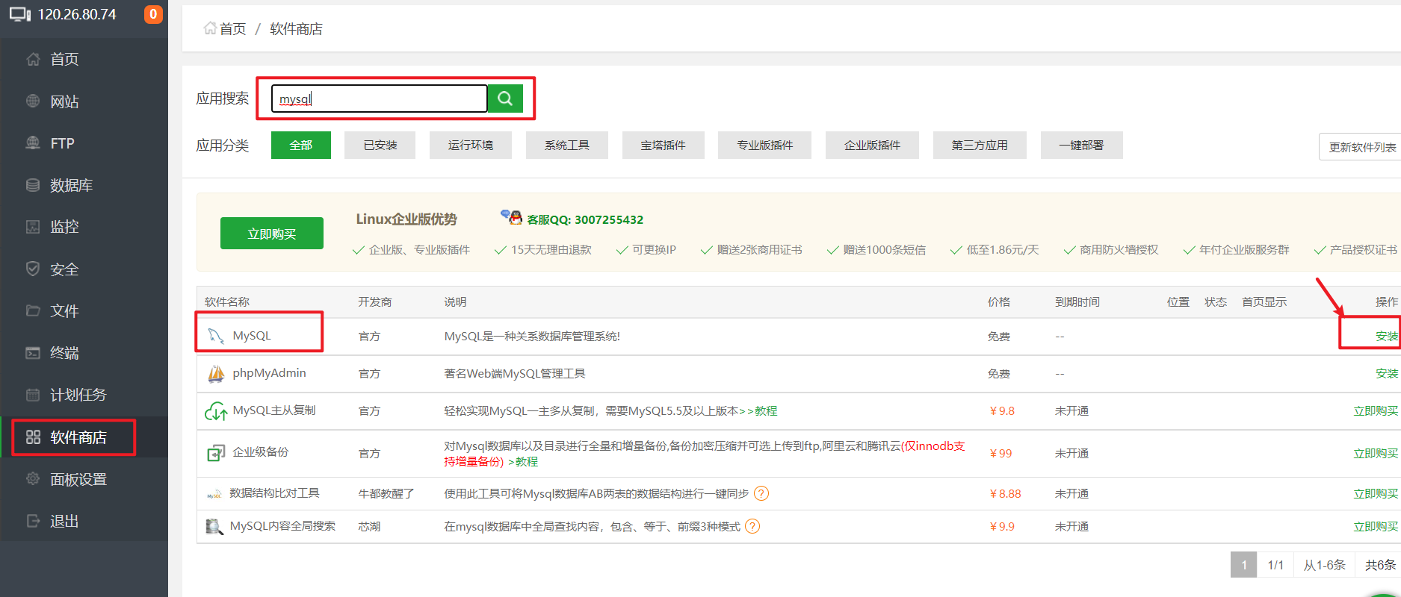Click the MySQL内容全局搜索 icon
This screenshot has height=597, width=1401.
[x=214, y=527]
